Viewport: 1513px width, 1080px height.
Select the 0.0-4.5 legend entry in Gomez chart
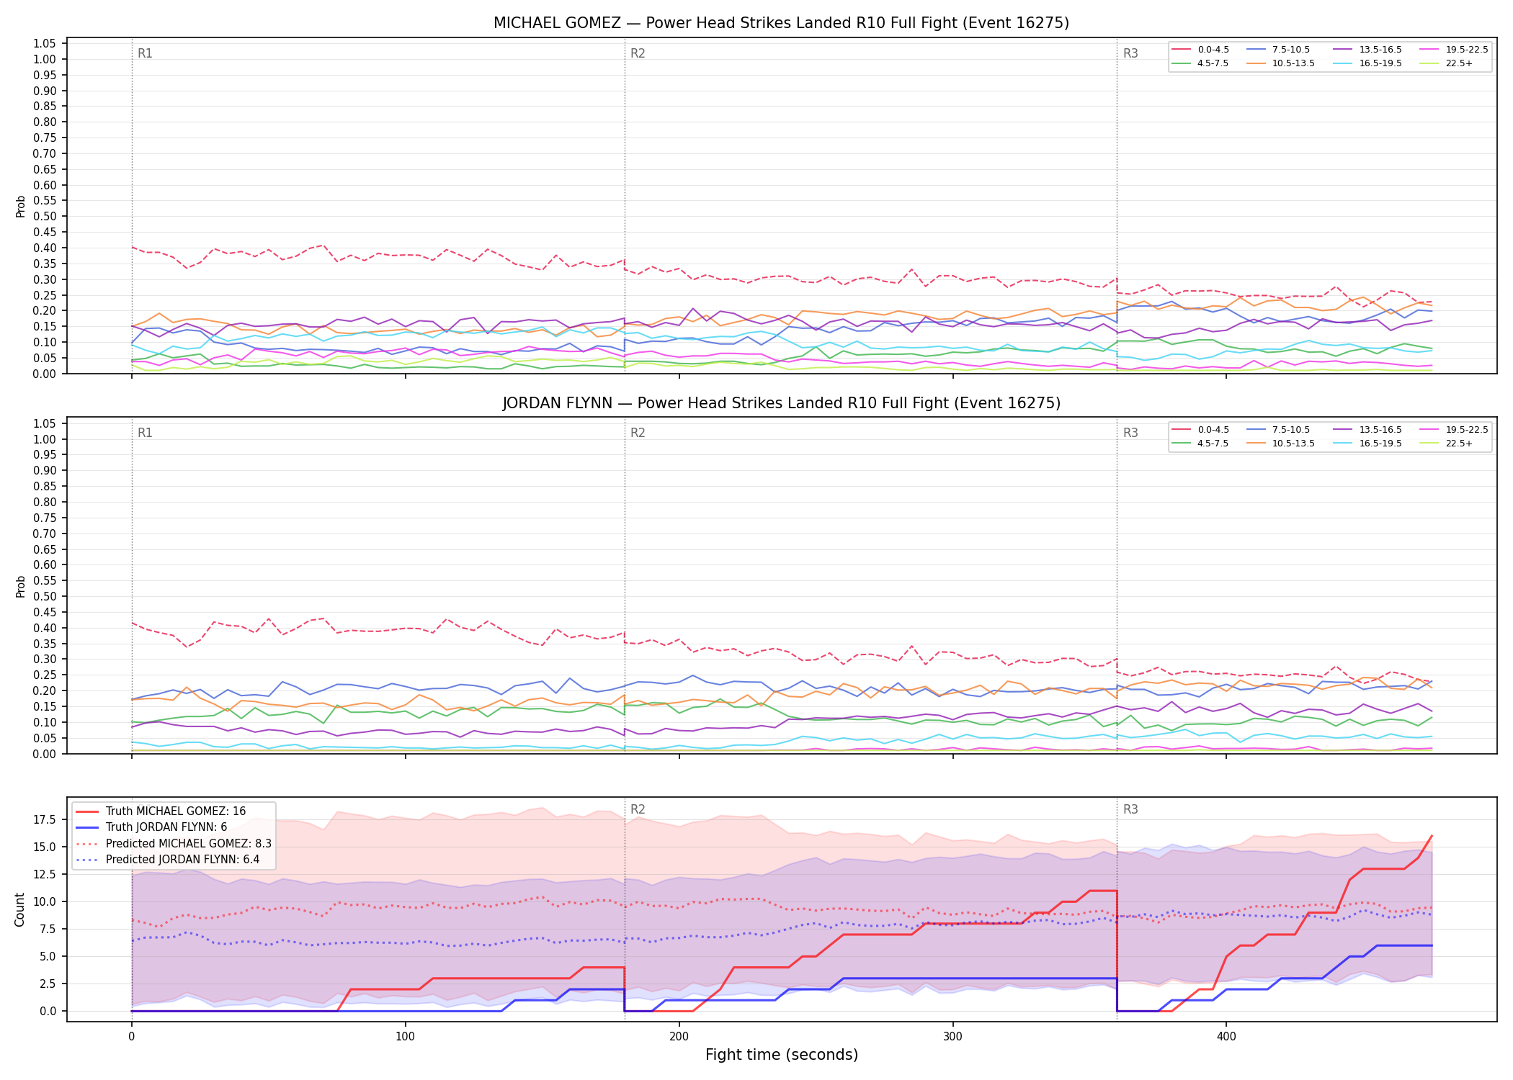(1200, 50)
